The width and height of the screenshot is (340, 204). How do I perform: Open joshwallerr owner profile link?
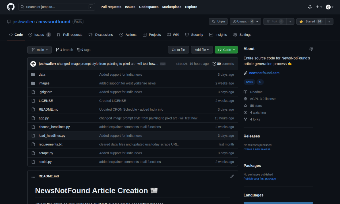[24, 22]
